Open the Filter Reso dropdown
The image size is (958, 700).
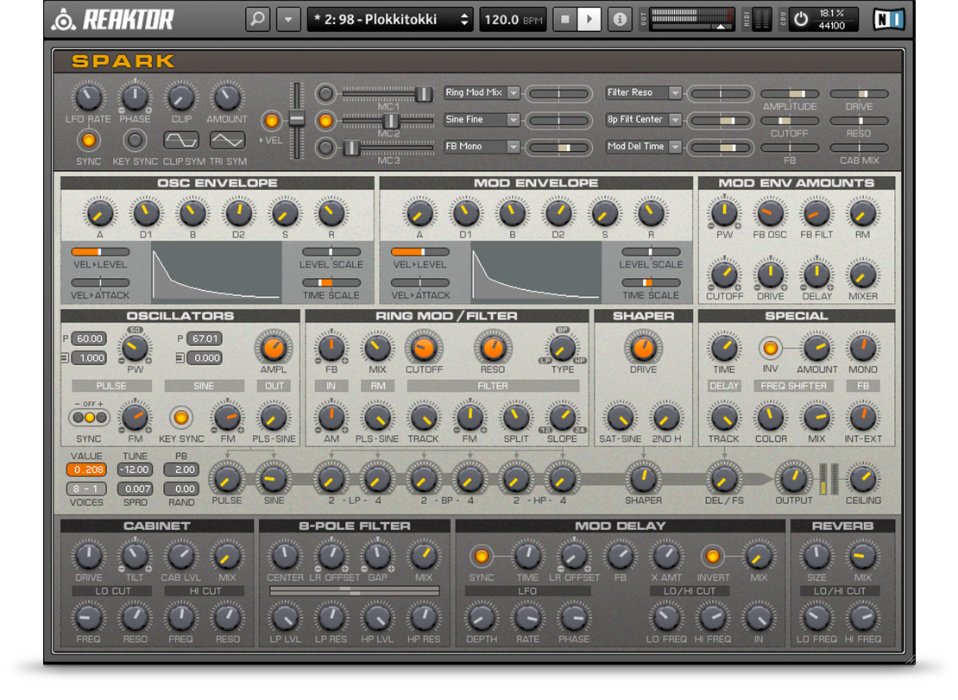point(644,93)
